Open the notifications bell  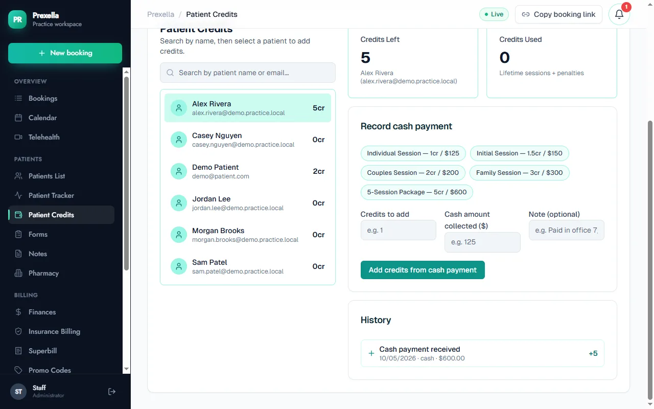619,14
